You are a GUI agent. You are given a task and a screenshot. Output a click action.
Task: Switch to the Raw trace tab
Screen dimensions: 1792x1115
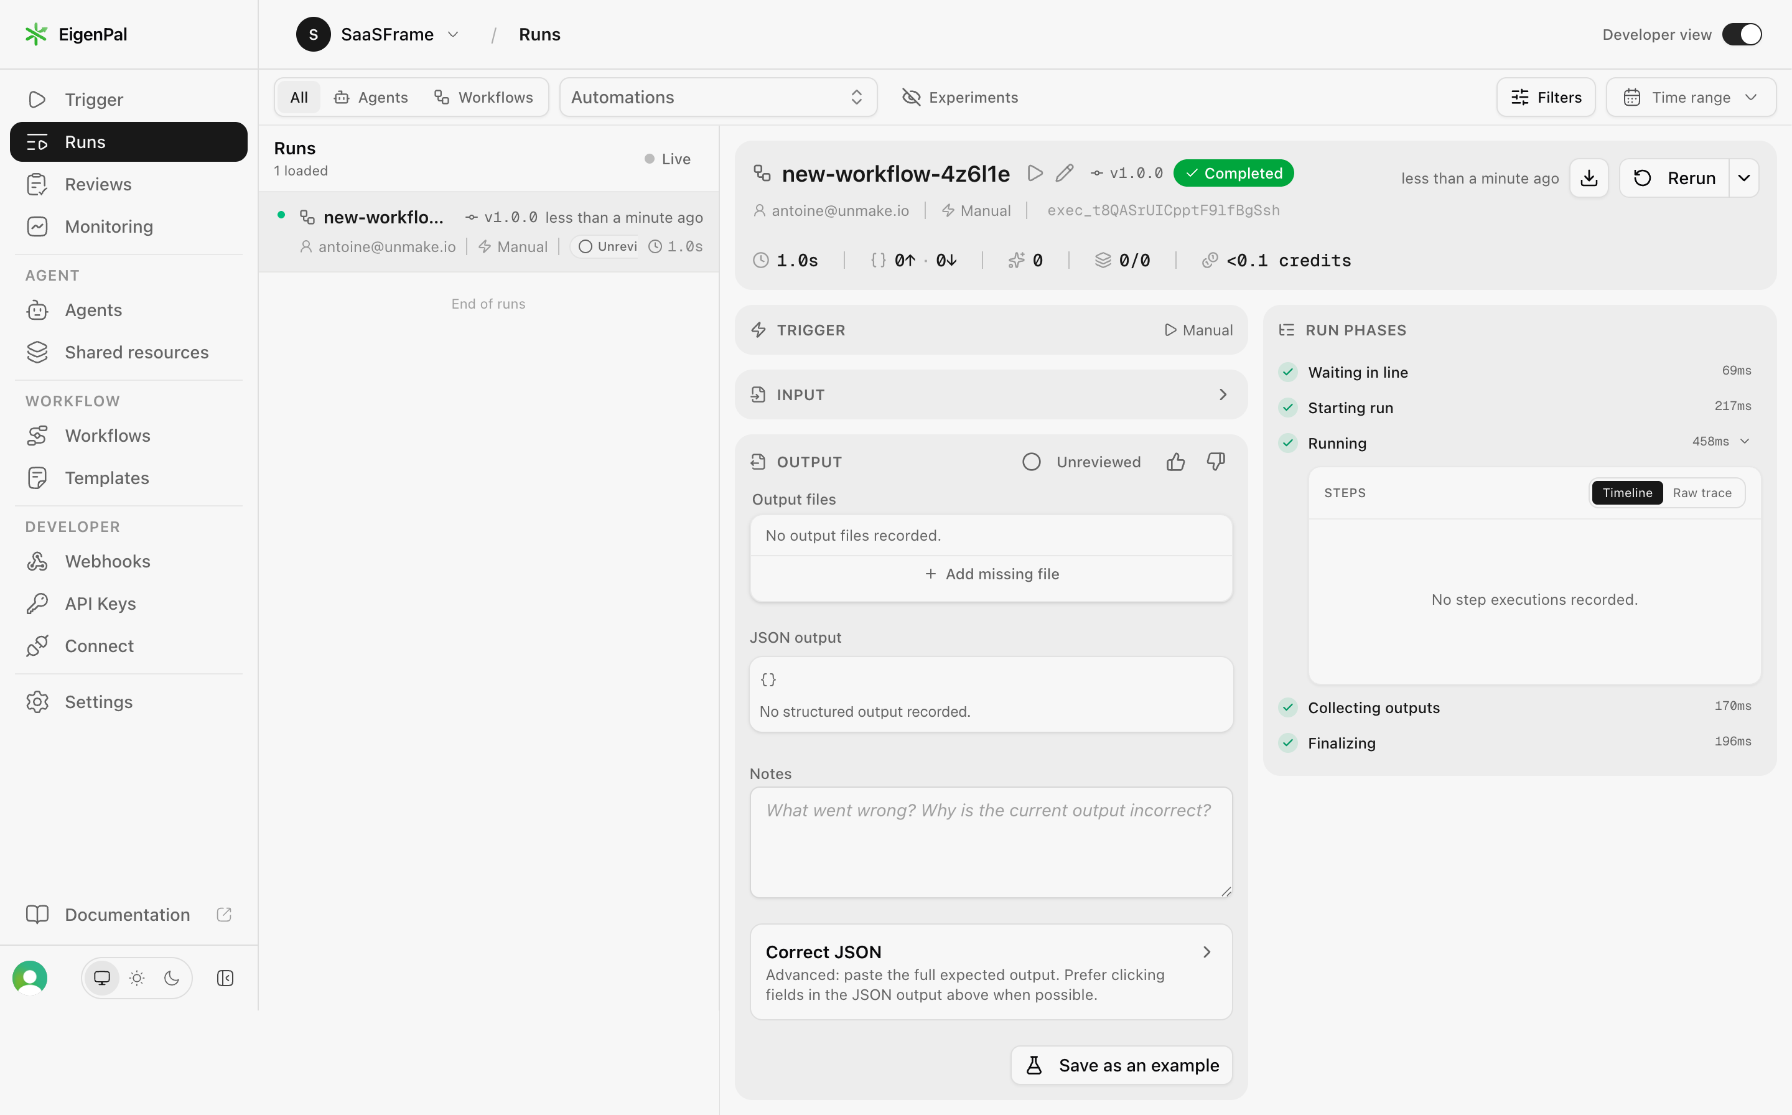(1702, 493)
